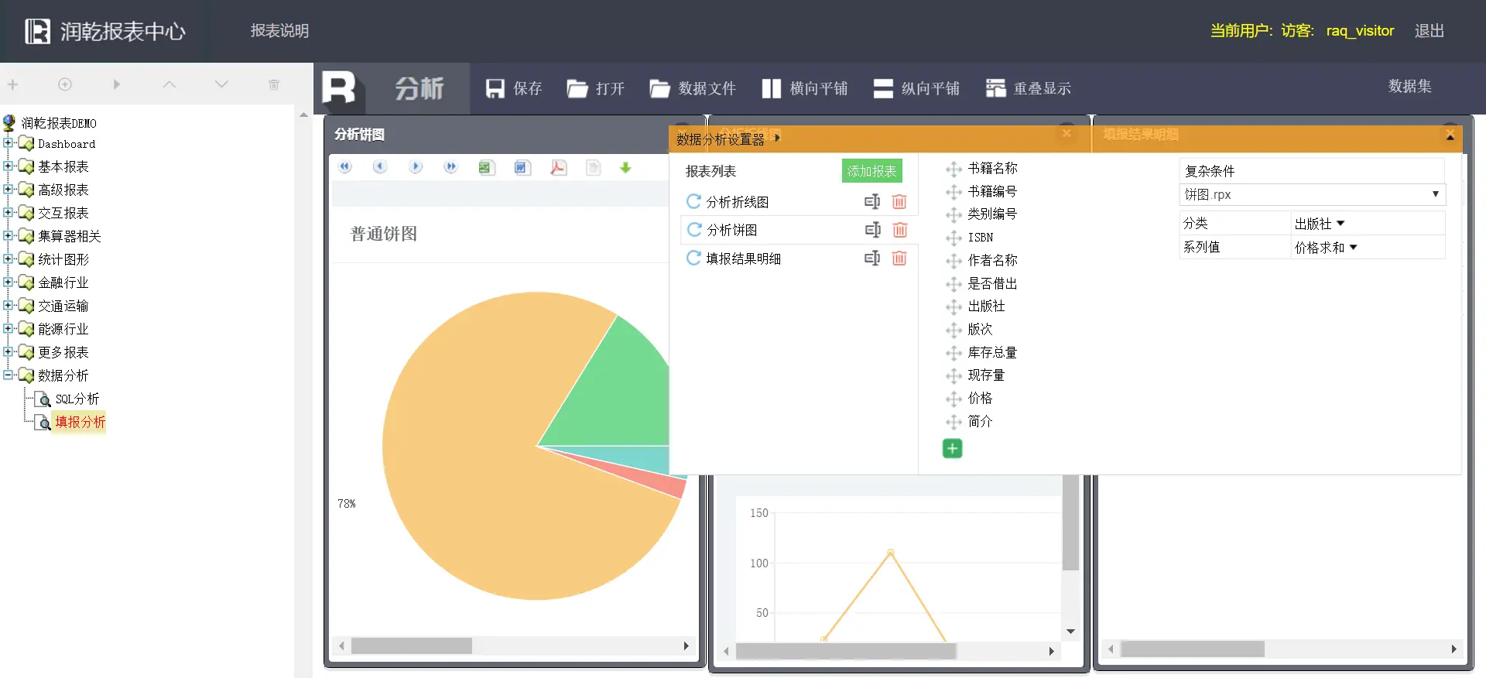Click the green plus button below field list
Image resolution: width=1486 pixels, height=678 pixels.
pos(953,448)
